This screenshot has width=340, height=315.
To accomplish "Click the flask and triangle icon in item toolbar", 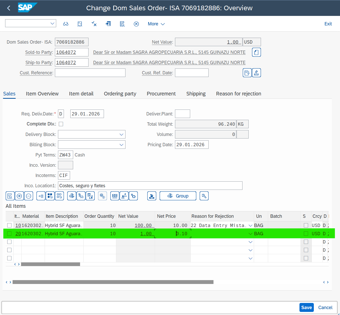I will tap(124, 196).
